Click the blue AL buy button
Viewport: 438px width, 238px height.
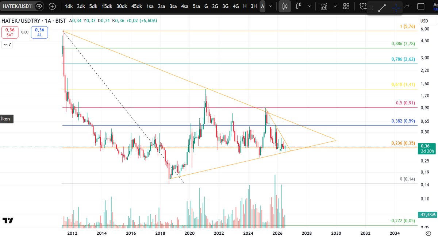coord(39,32)
